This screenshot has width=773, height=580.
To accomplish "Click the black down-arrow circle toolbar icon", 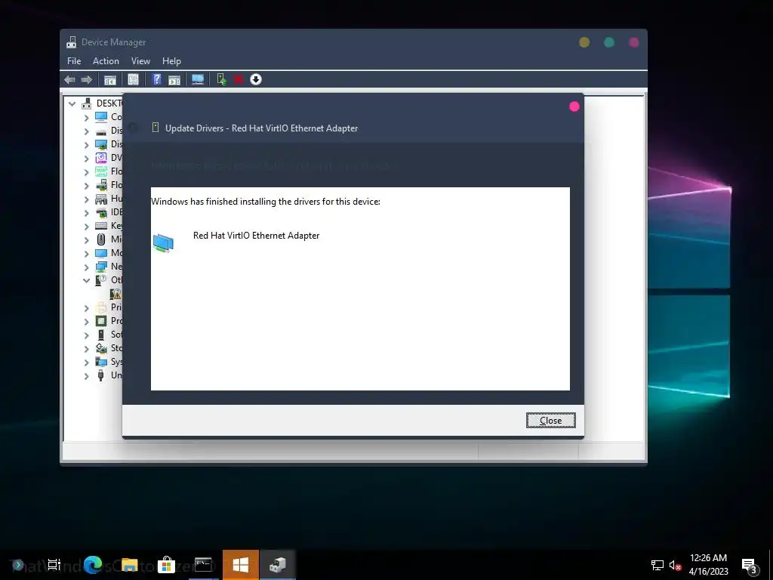I will 256,79.
